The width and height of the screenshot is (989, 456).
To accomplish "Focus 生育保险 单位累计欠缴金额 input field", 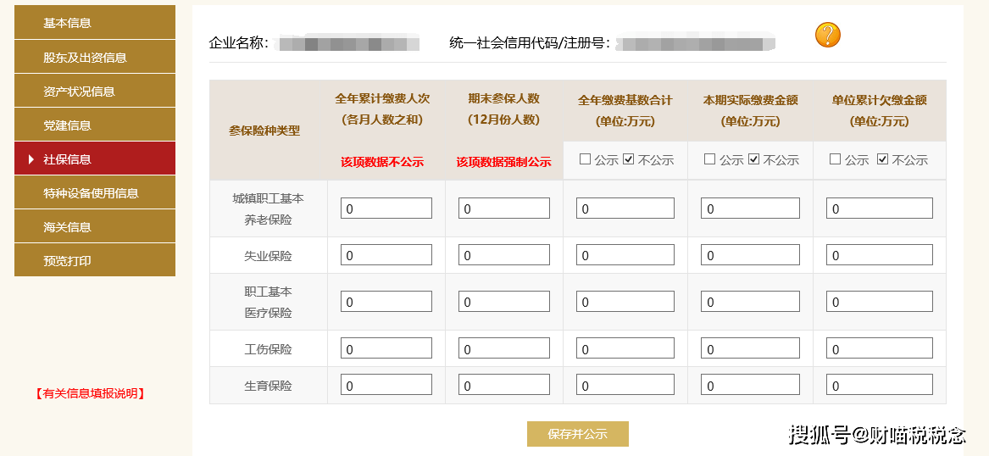I will 879,384.
